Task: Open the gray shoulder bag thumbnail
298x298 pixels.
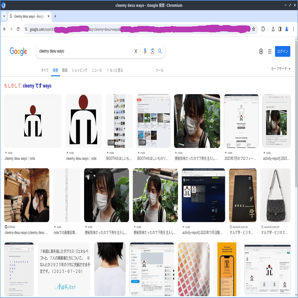Action: coord(275,195)
